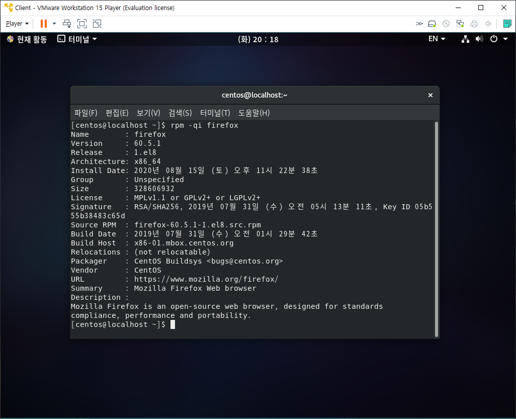
Task: Send Ctrl+Alt+Del to the virtual machine
Action: 67,24
